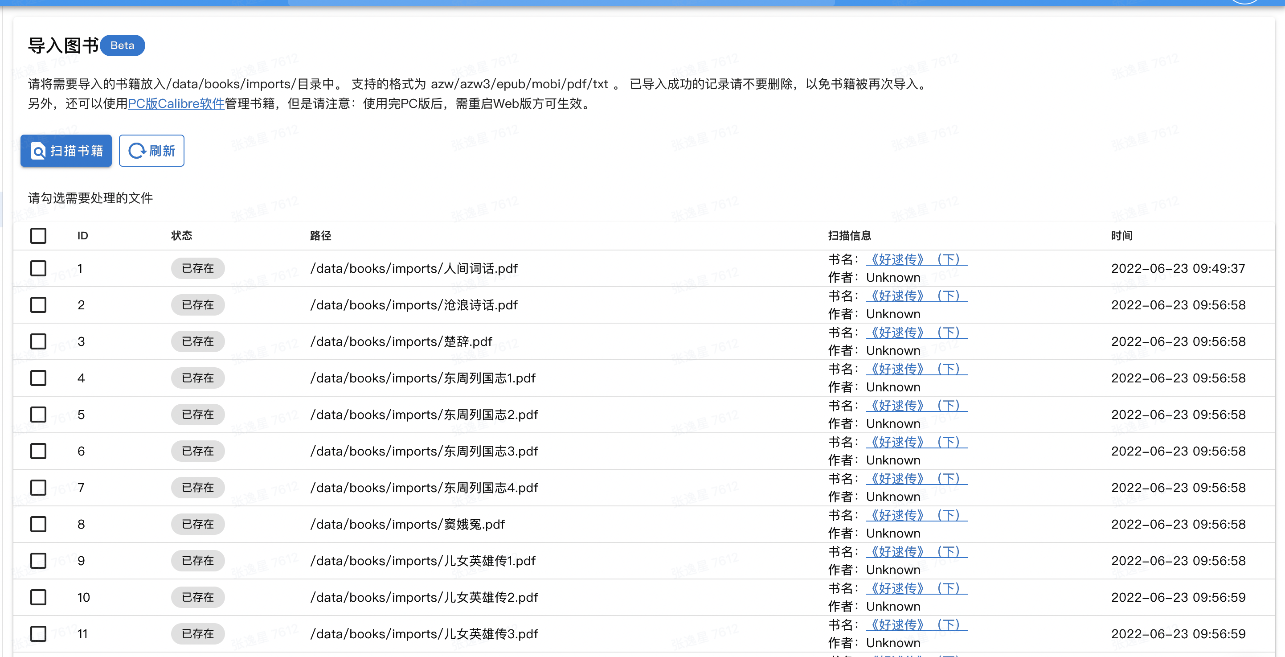The image size is (1285, 657).
Task: Click the 刷新 button
Action: pyautogui.click(x=151, y=151)
